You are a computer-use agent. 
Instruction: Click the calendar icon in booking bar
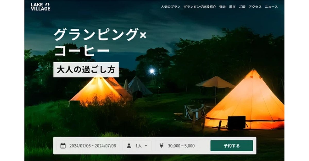63,146
